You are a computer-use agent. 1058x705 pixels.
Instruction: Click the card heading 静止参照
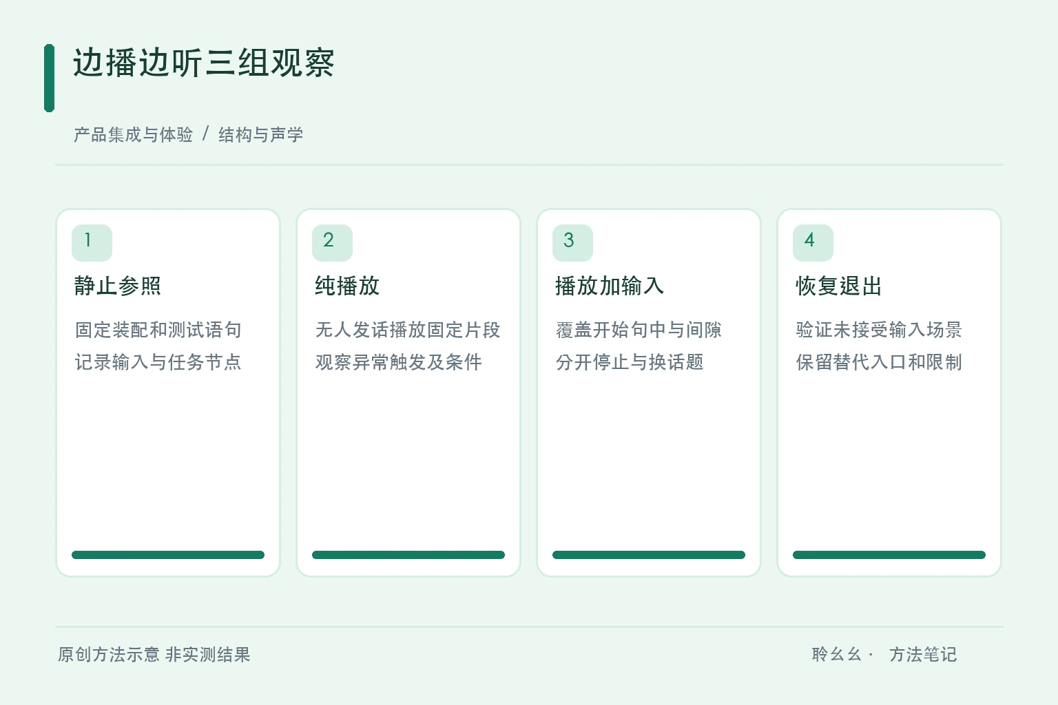(118, 286)
